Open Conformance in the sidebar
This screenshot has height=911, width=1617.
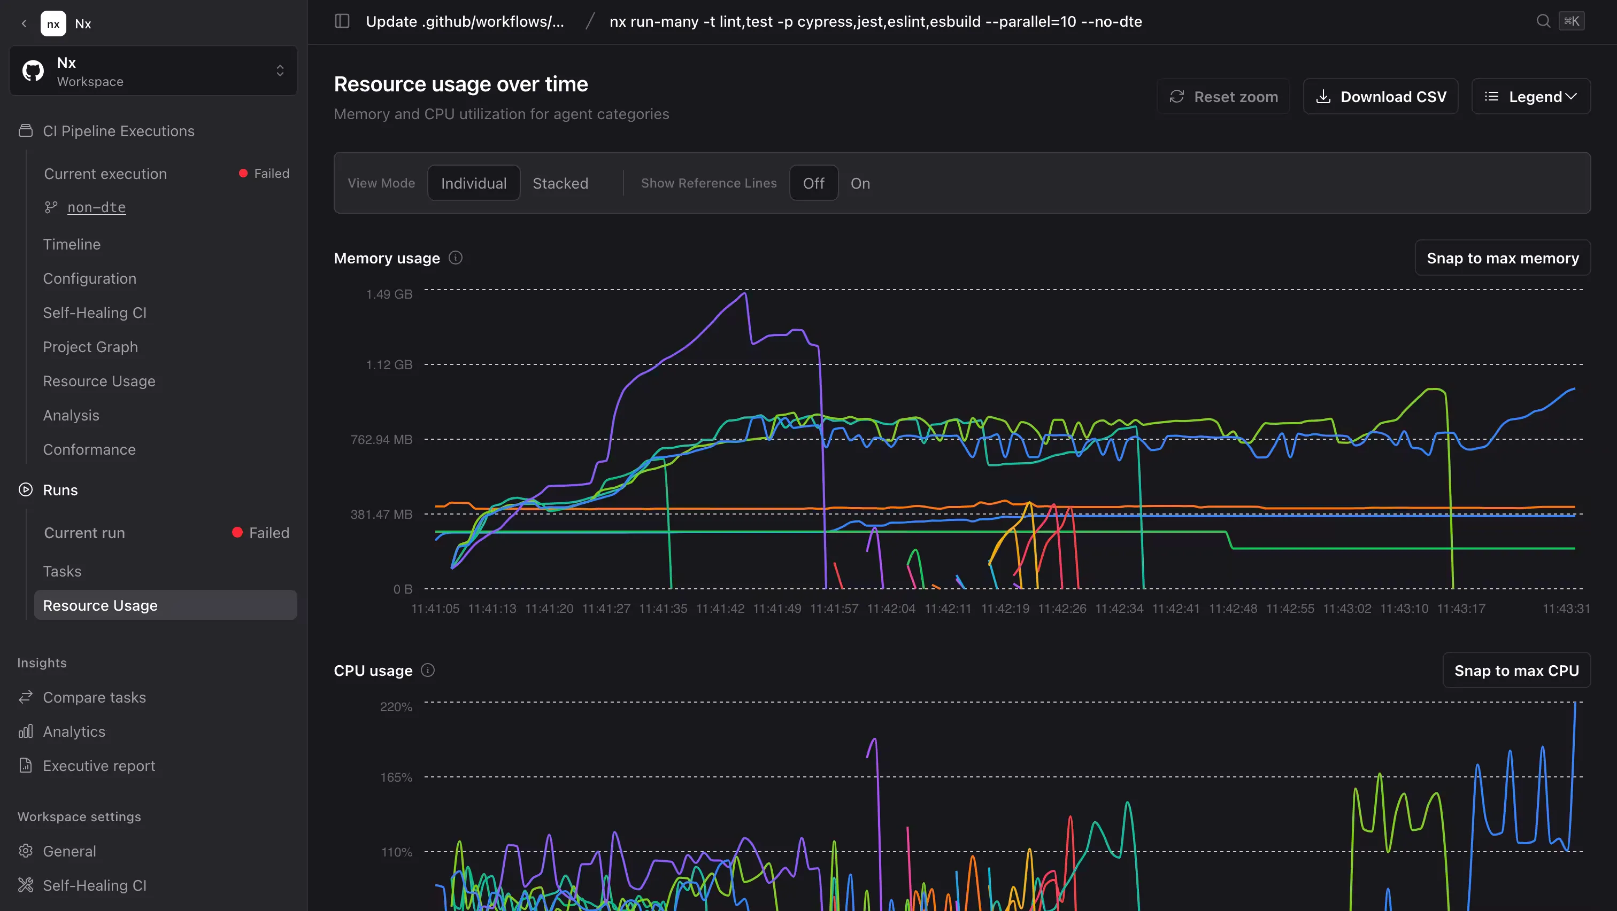click(89, 449)
